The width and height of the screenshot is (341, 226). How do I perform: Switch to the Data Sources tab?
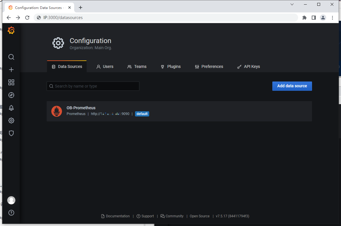pos(67,66)
